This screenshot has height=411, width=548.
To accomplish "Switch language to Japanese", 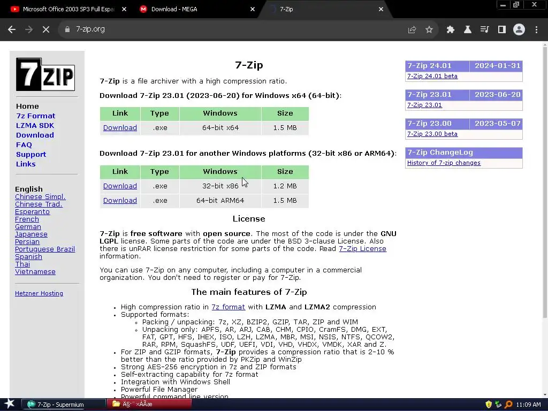I will pos(31,234).
